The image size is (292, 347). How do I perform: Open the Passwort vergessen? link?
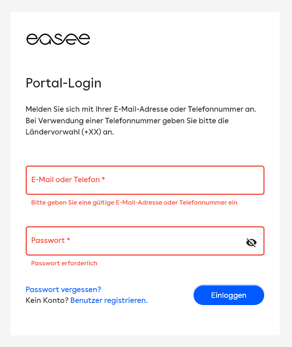click(63, 289)
